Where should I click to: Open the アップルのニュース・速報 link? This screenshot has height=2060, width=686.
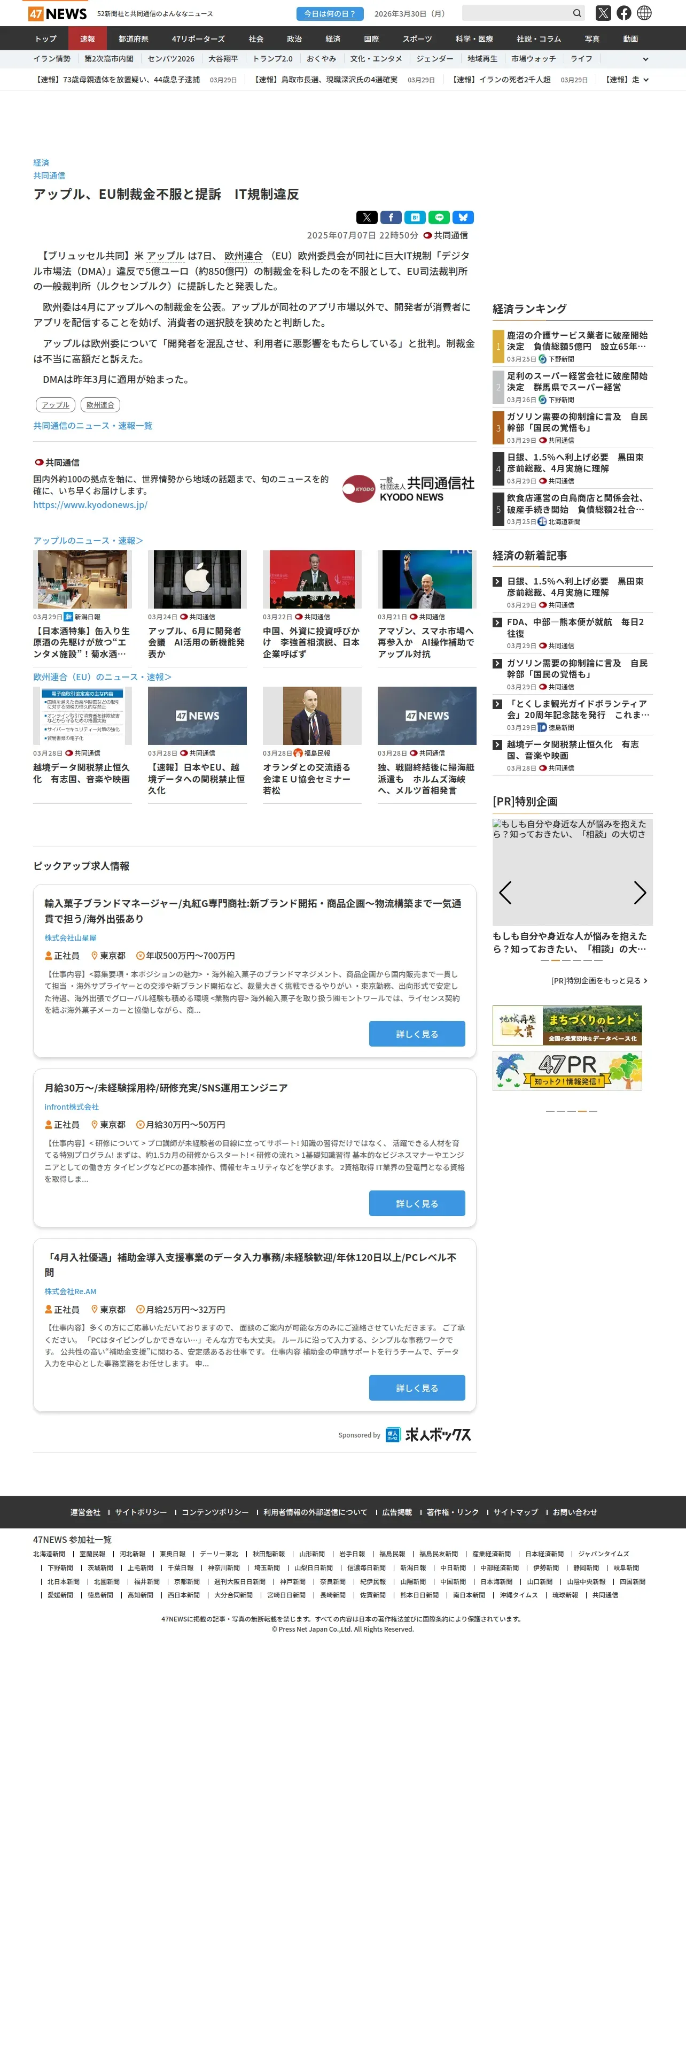coord(88,541)
